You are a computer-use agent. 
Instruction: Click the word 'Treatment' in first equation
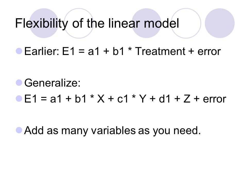[160, 51]
